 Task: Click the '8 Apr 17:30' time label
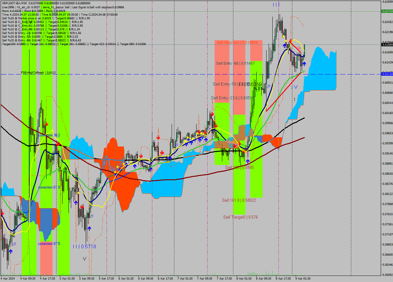click(283, 279)
